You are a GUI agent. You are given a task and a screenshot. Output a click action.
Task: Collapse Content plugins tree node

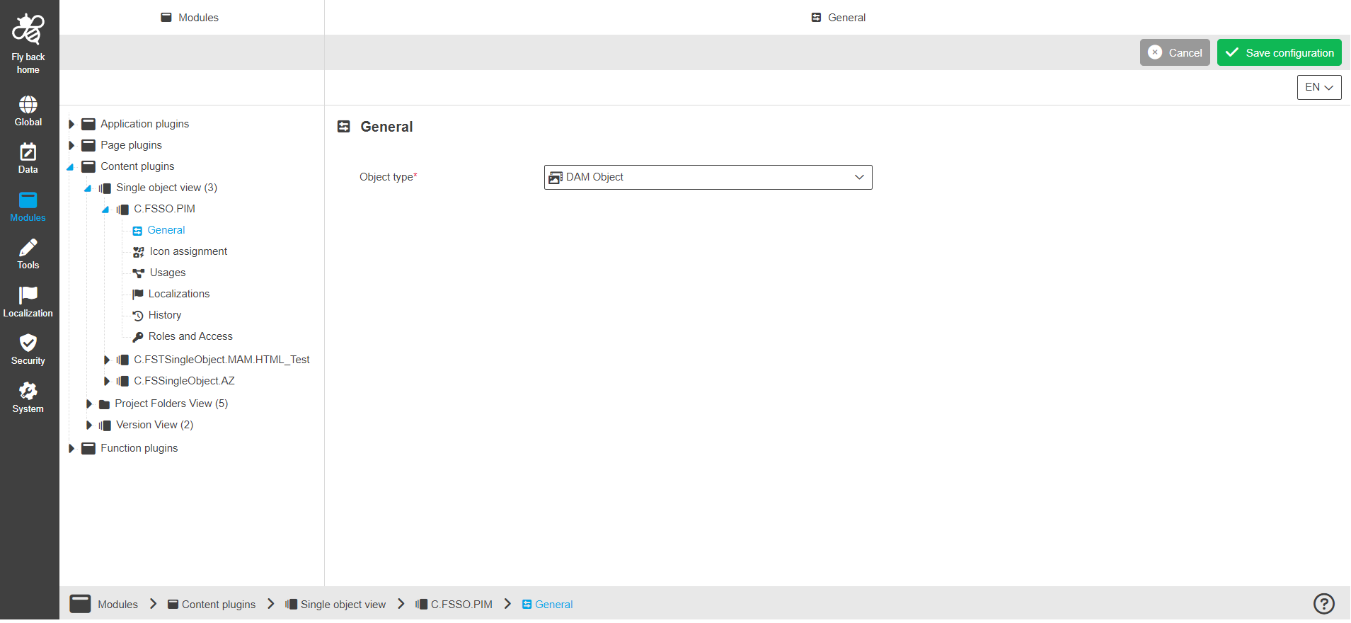point(70,167)
